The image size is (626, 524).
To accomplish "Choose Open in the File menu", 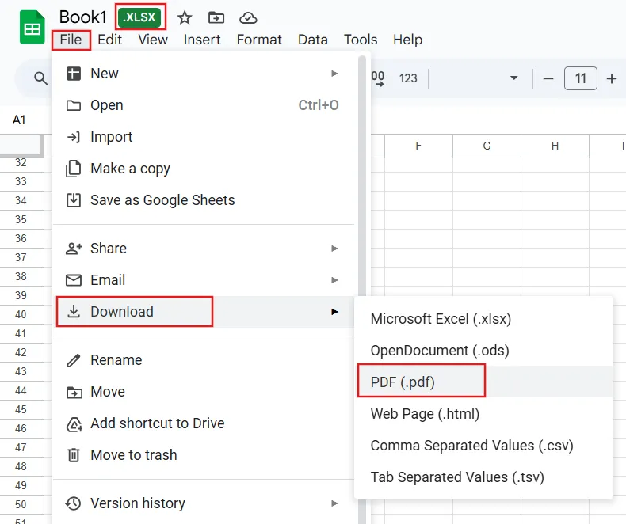I will click(x=203, y=105).
